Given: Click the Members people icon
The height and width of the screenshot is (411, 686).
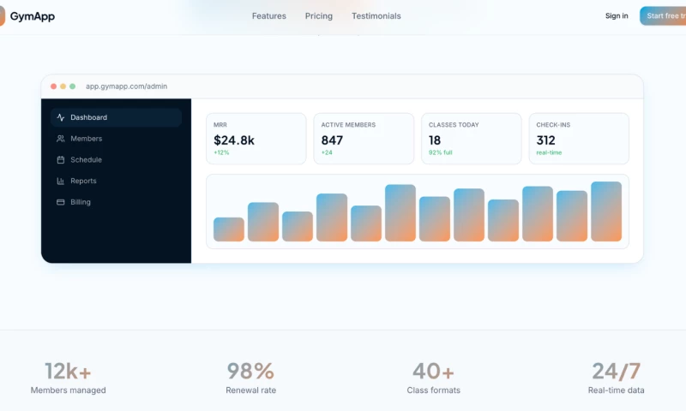Looking at the screenshot, I should click(x=60, y=139).
